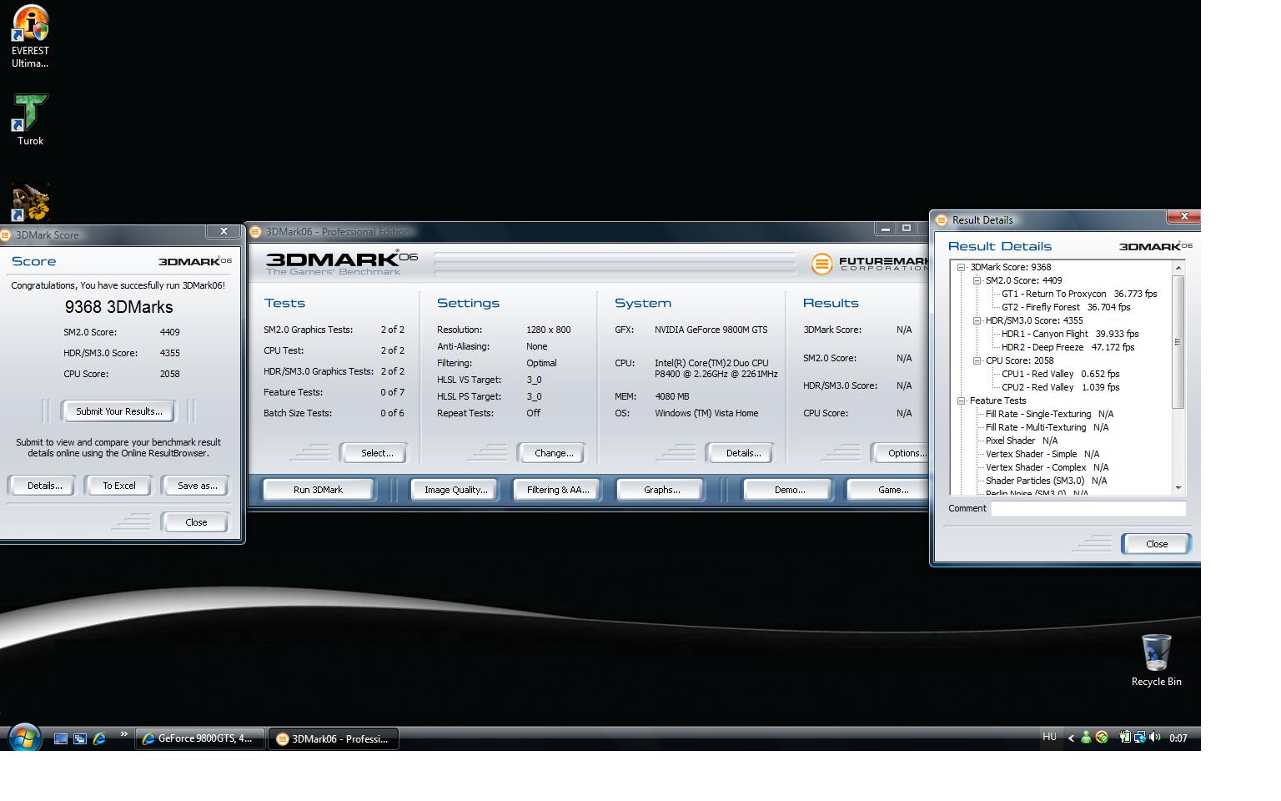
Task: Open the EVEREST Ultimate desktop shortcut
Action: 30,37
